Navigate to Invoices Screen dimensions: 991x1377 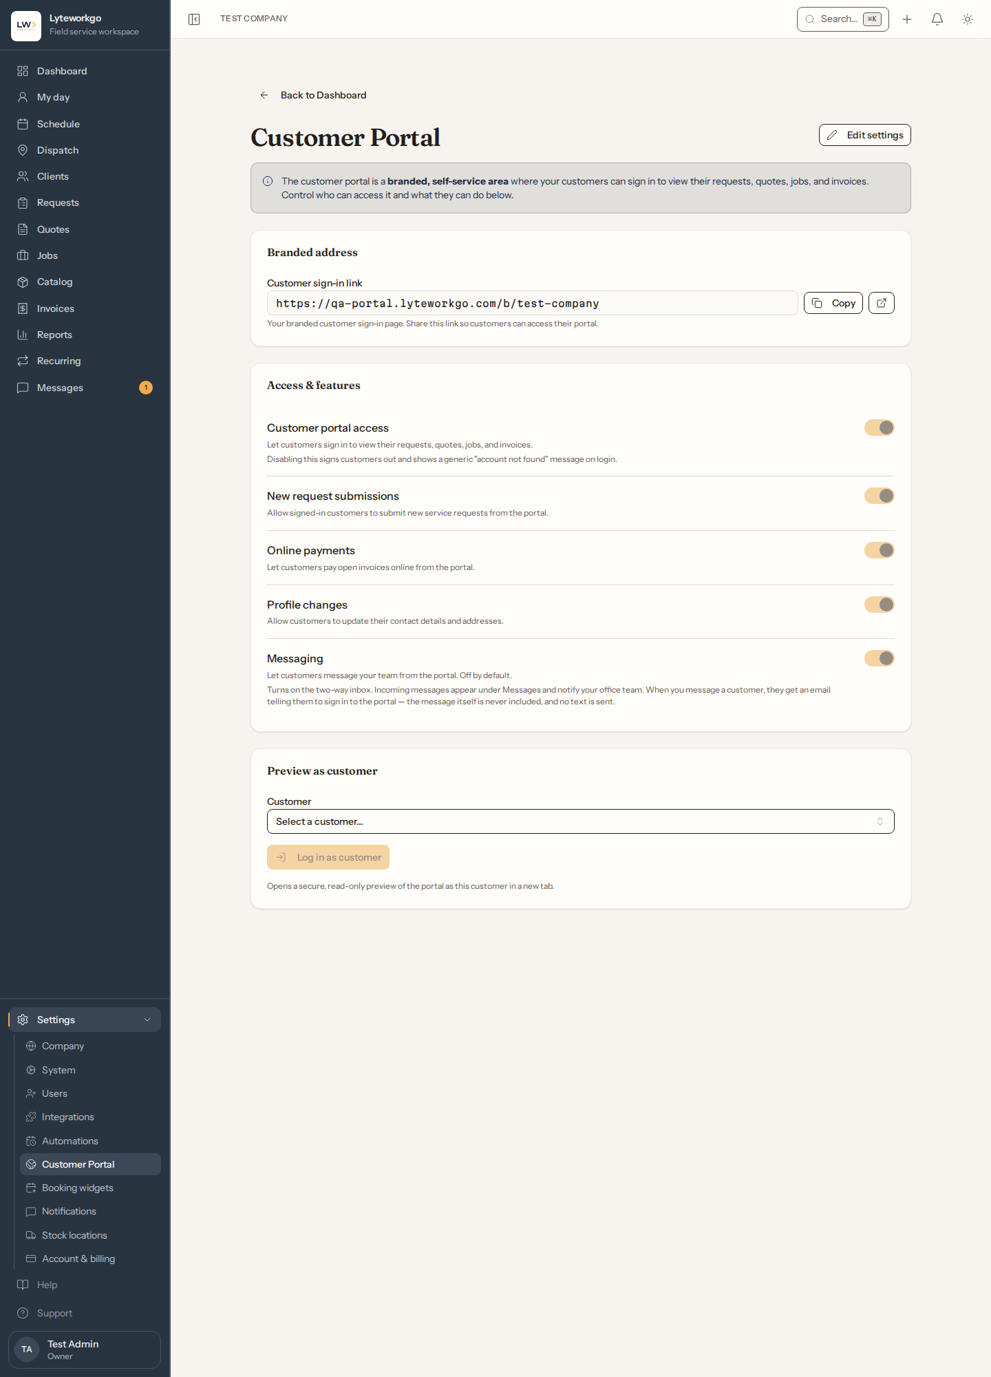coord(85,308)
